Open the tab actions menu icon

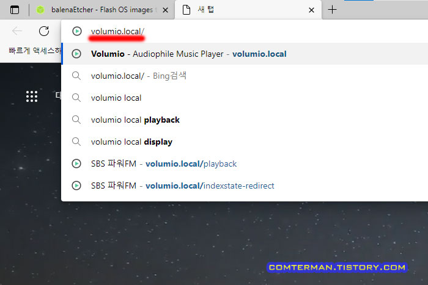pos(15,10)
